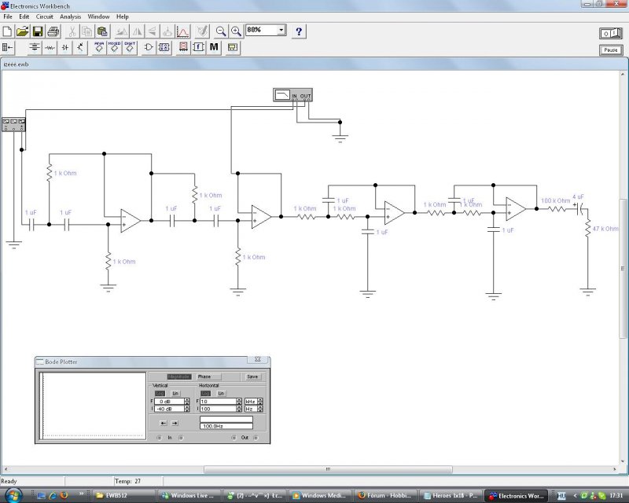
Task: Click the Horizontal I value stepper
Action: [239, 409]
